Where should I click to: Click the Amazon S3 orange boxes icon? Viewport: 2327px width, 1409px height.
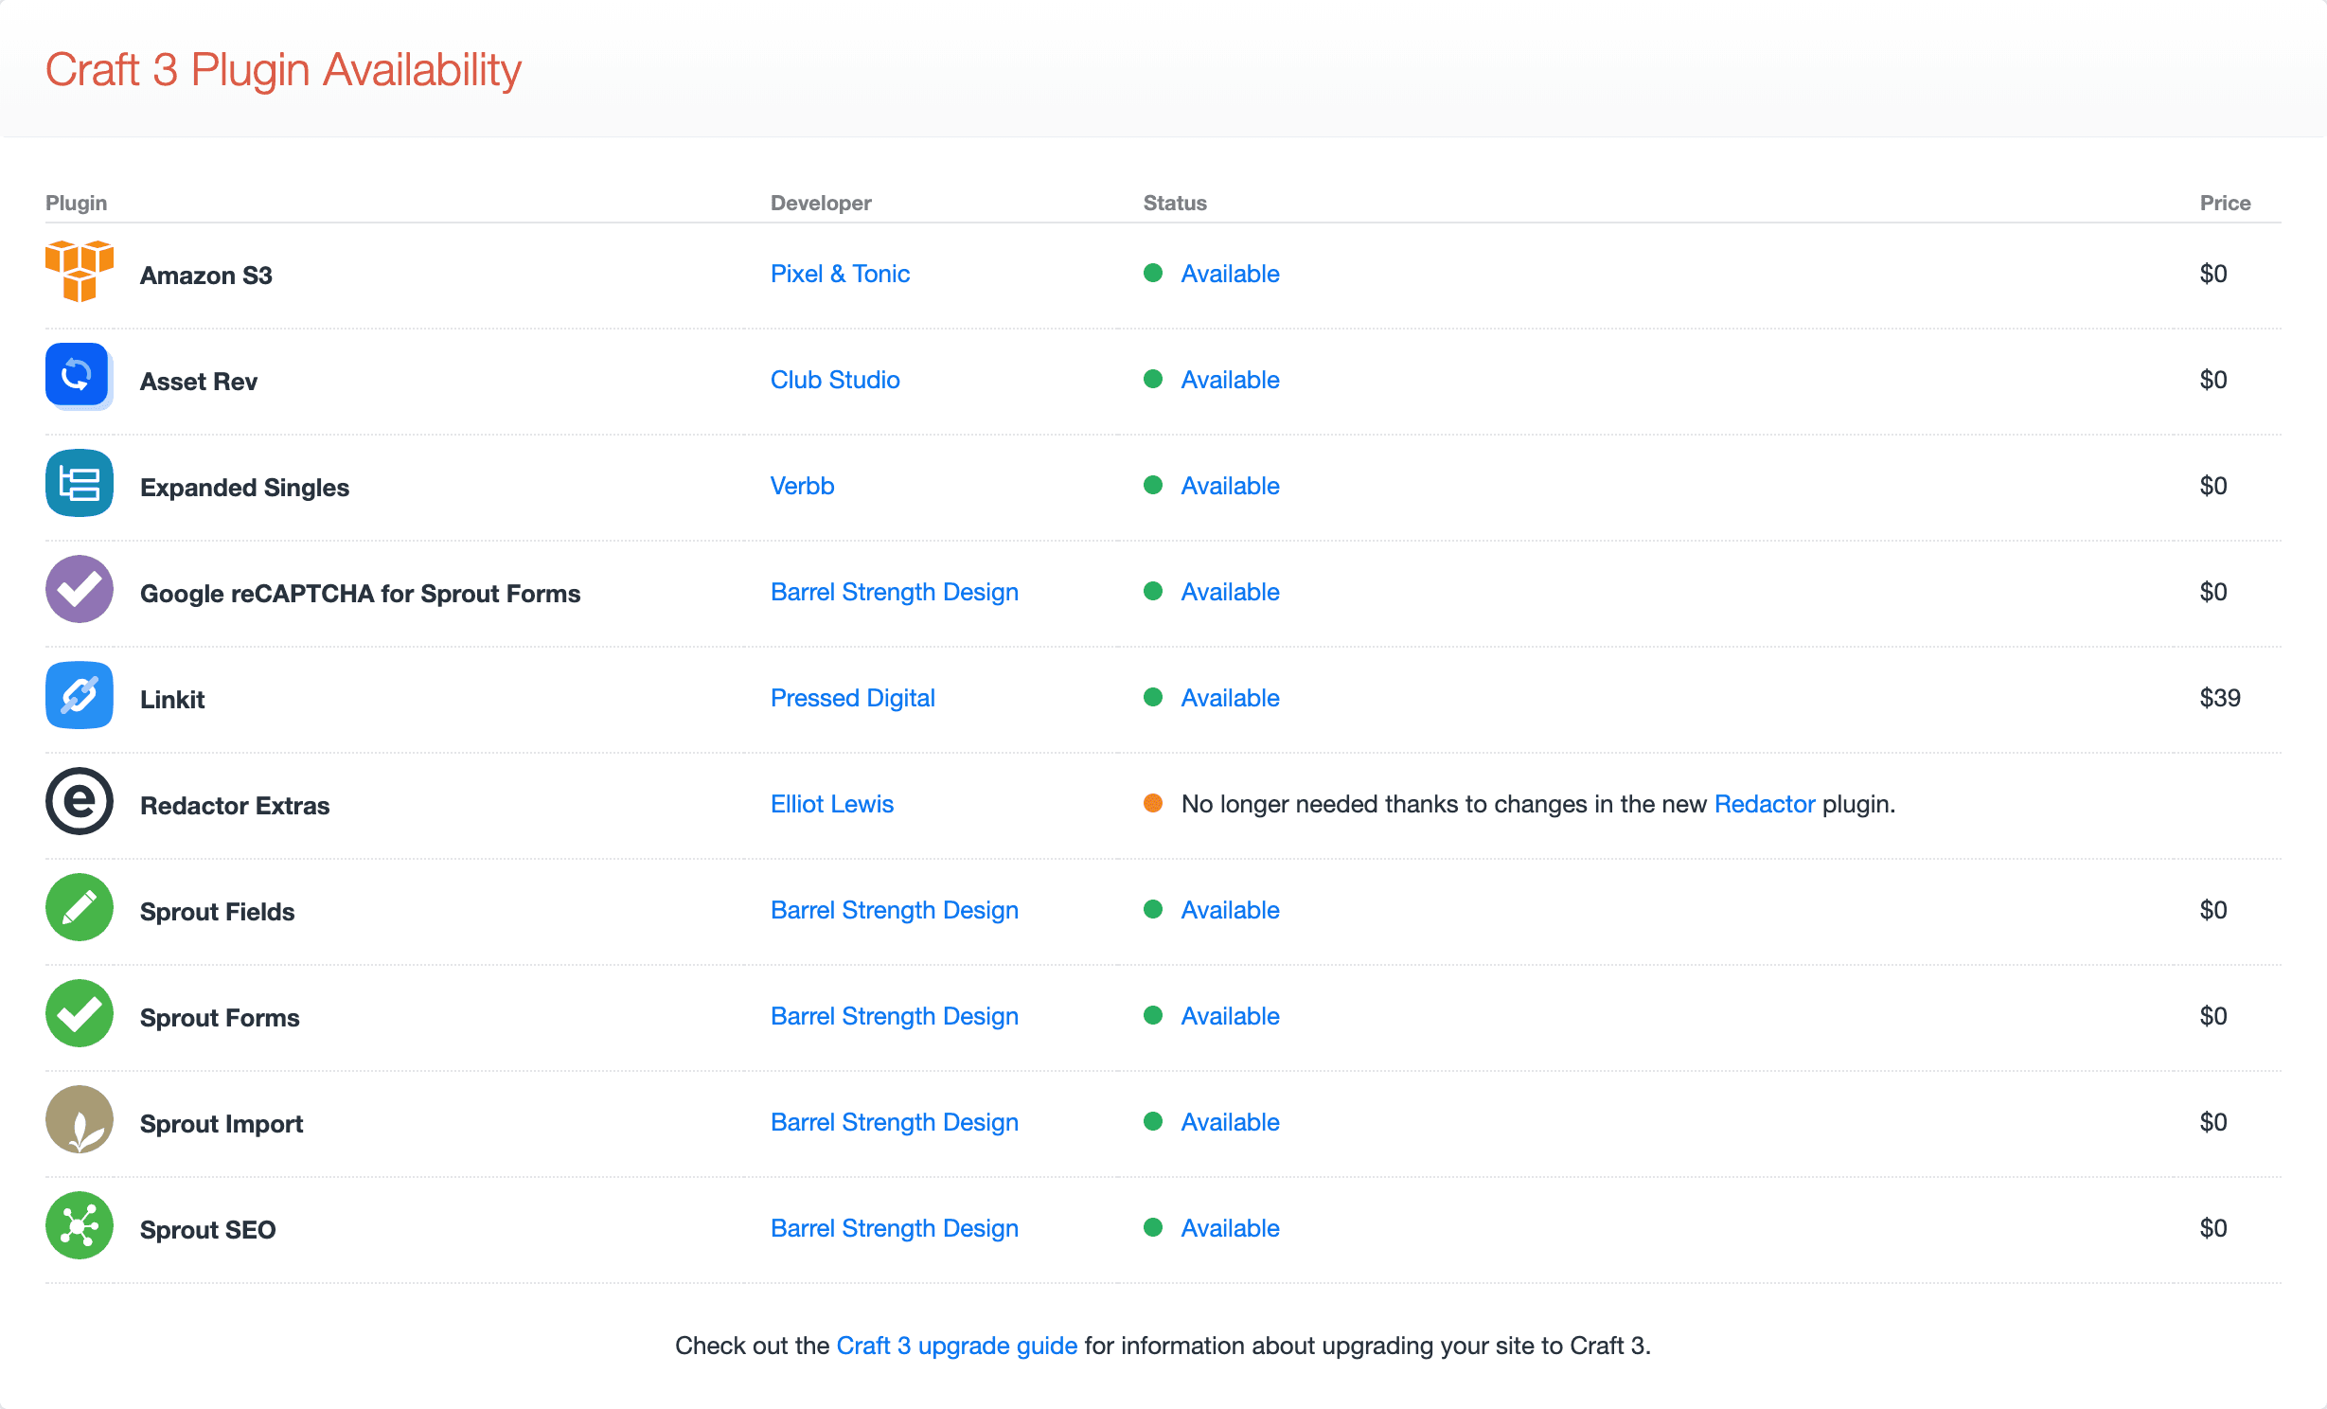(80, 272)
